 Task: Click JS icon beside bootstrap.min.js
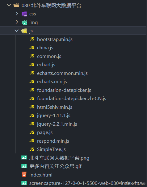(32, 39)
